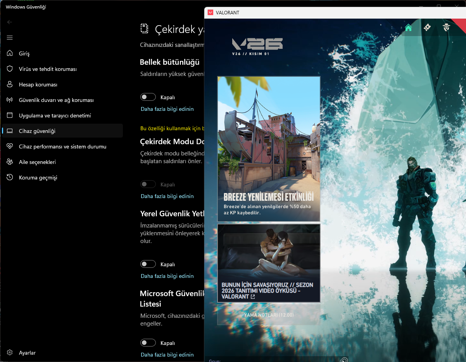
Task: Click the Hesap koruması person icon
Action: (10, 84)
